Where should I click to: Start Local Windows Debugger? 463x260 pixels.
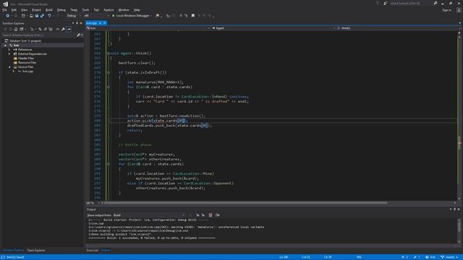pos(131,16)
